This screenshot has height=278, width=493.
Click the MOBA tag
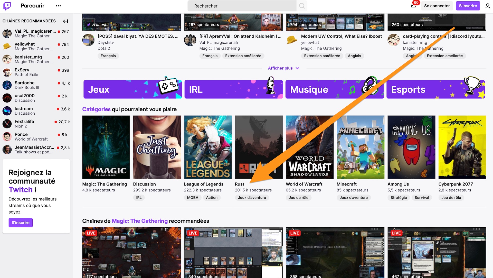click(193, 198)
